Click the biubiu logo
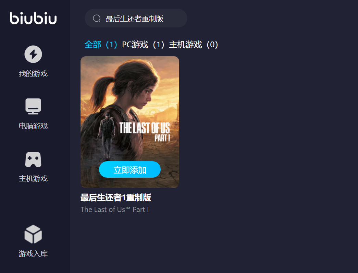This screenshot has width=358, height=273. (33, 18)
